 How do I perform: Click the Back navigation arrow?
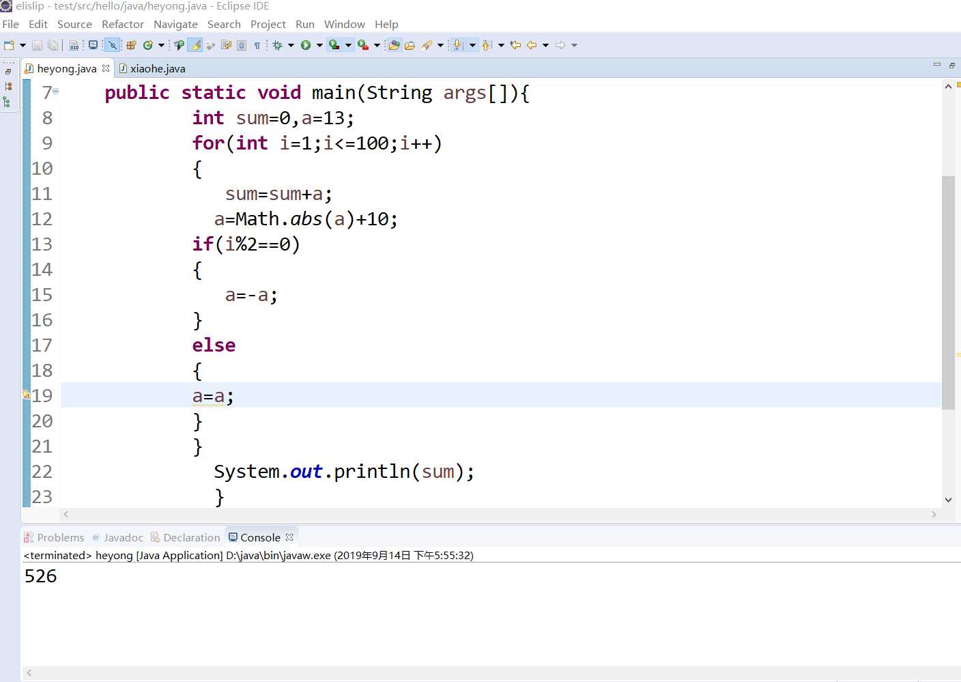click(532, 45)
